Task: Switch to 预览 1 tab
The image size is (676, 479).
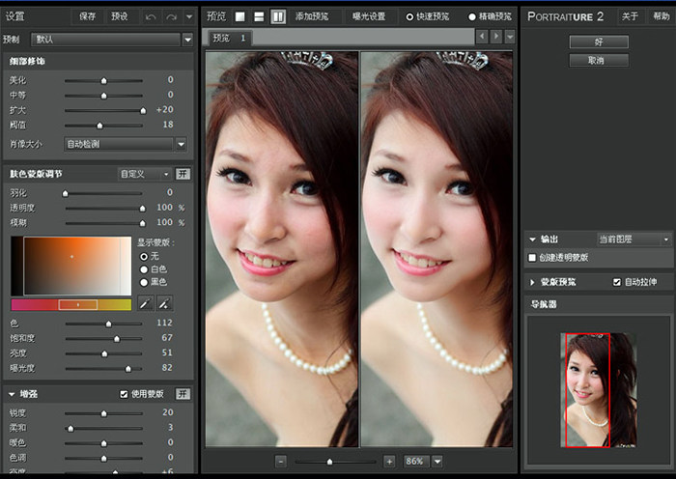Action: (230, 38)
